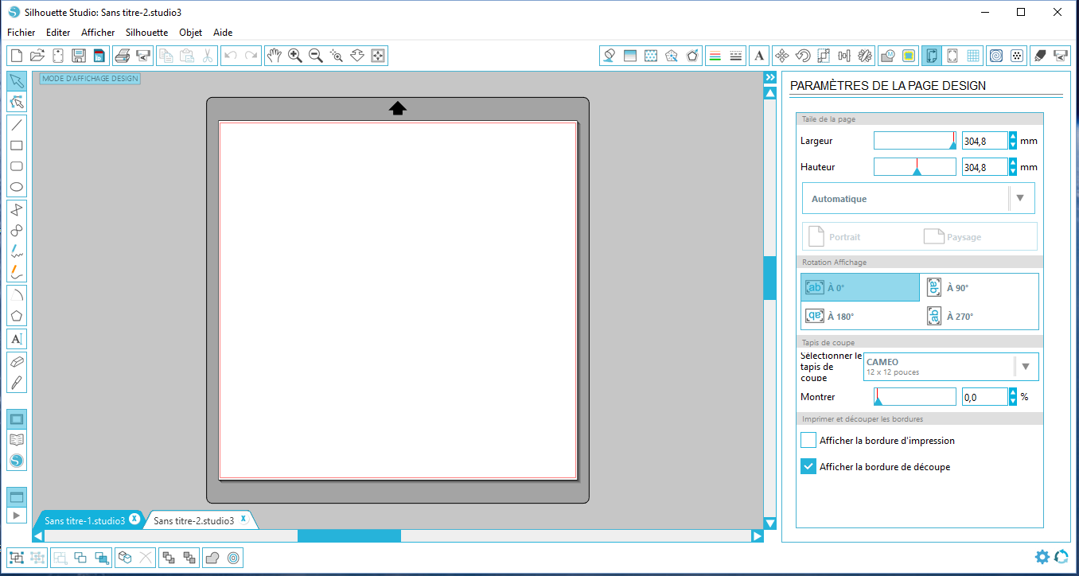Screen dimensions: 1079x576
Task: Enable Afficher la bordure d'impression checkbox
Action: pyautogui.click(x=808, y=441)
